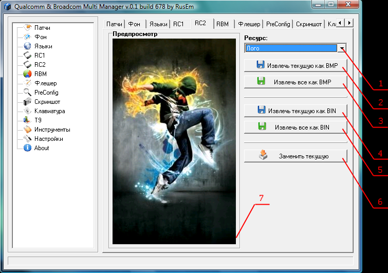The image size is (388, 273).
Task: Open the Ресурс dropdown list
Action: tap(342, 48)
